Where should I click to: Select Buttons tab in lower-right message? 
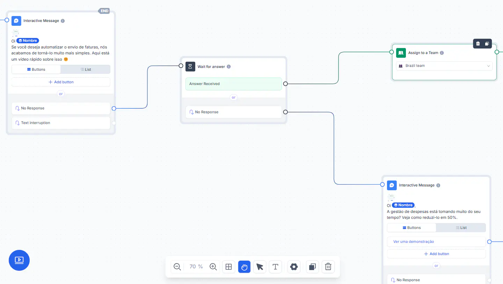(x=412, y=228)
